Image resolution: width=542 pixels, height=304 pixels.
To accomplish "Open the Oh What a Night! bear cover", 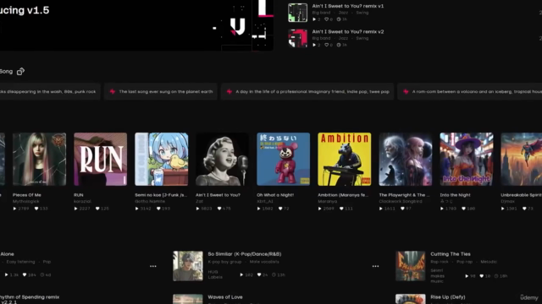I will tap(284, 160).
